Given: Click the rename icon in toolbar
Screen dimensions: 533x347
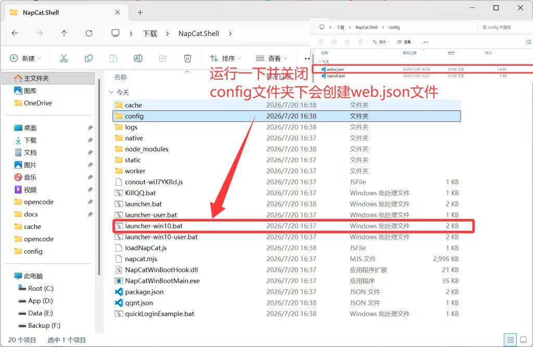Looking at the screenshot, I should tap(138, 58).
